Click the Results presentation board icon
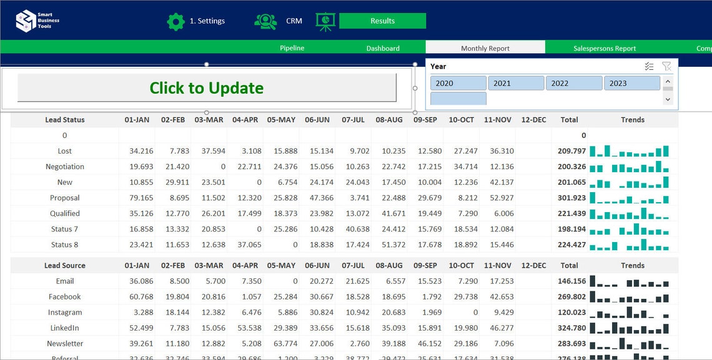This screenshot has height=360, width=712. (x=325, y=21)
